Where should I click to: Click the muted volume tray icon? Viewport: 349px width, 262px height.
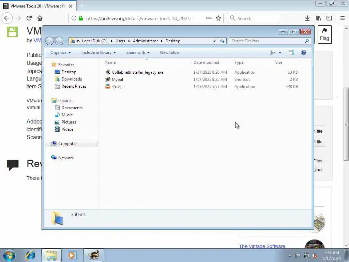click(315, 256)
